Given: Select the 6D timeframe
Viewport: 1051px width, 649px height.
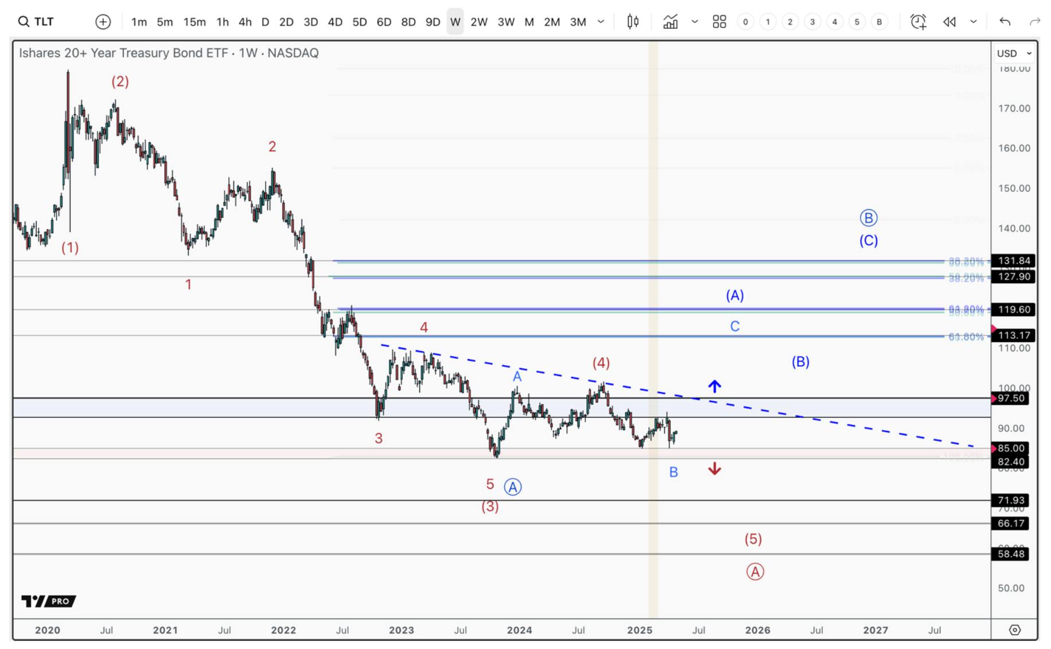Looking at the screenshot, I should [384, 22].
